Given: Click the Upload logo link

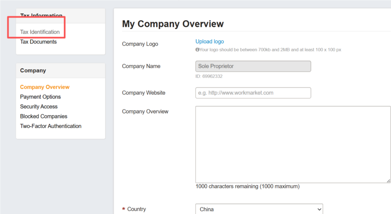Looking at the screenshot, I should tap(210, 42).
